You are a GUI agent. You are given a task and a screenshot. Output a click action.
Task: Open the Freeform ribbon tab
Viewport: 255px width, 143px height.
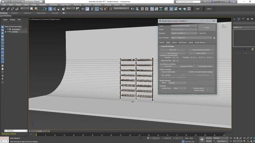(15, 13)
